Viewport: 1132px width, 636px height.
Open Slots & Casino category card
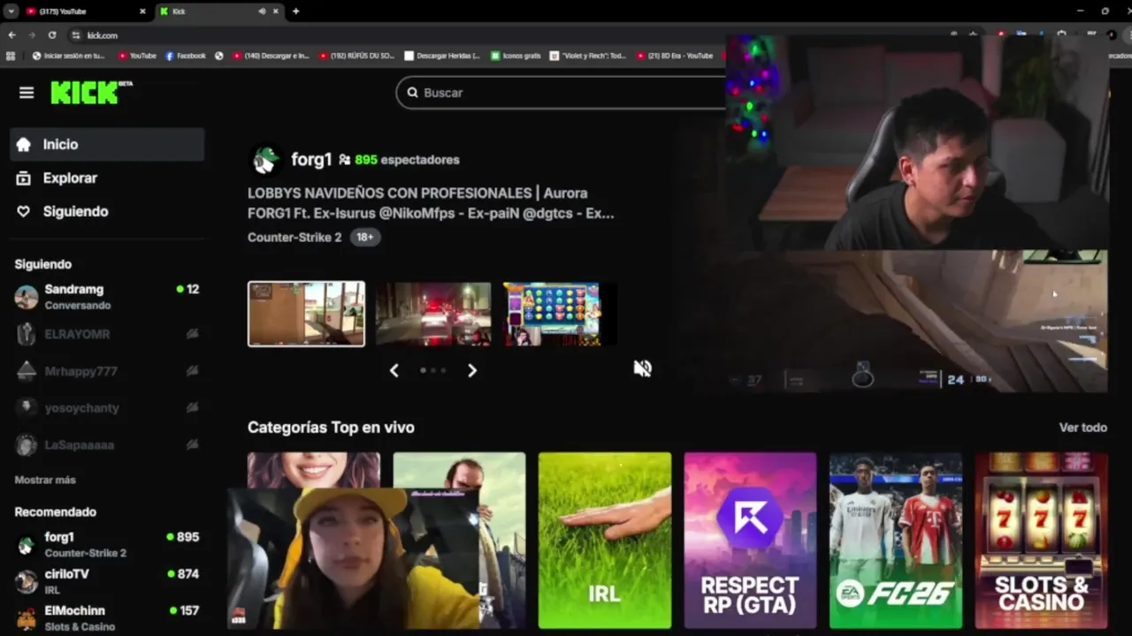(x=1041, y=541)
